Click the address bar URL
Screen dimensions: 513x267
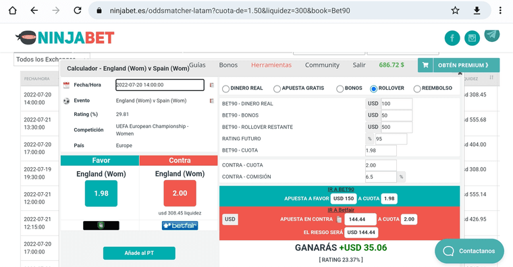coord(230,11)
